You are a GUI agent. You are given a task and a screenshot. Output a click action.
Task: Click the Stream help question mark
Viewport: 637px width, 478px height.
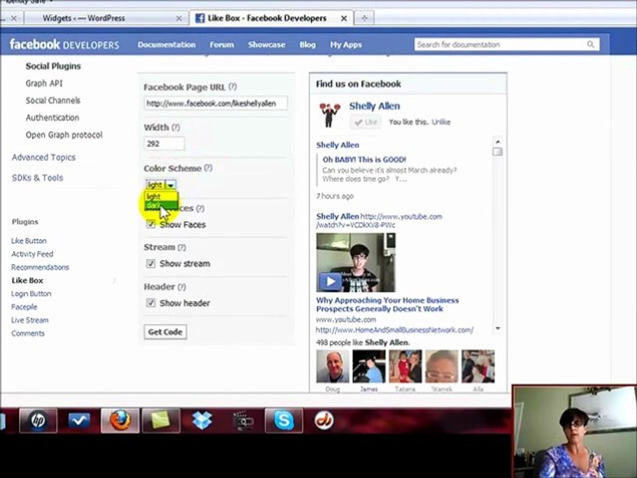tap(182, 247)
